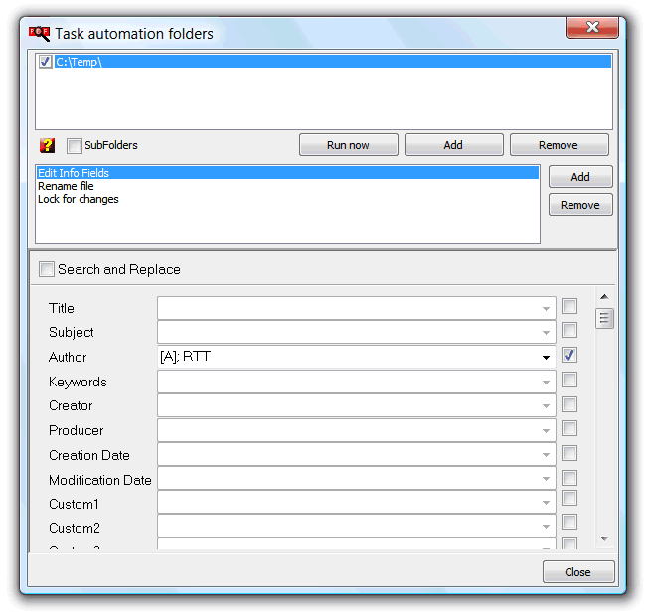The image size is (650, 614).
Task: Open the Custom1 dropdown arrow
Action: pyautogui.click(x=546, y=503)
